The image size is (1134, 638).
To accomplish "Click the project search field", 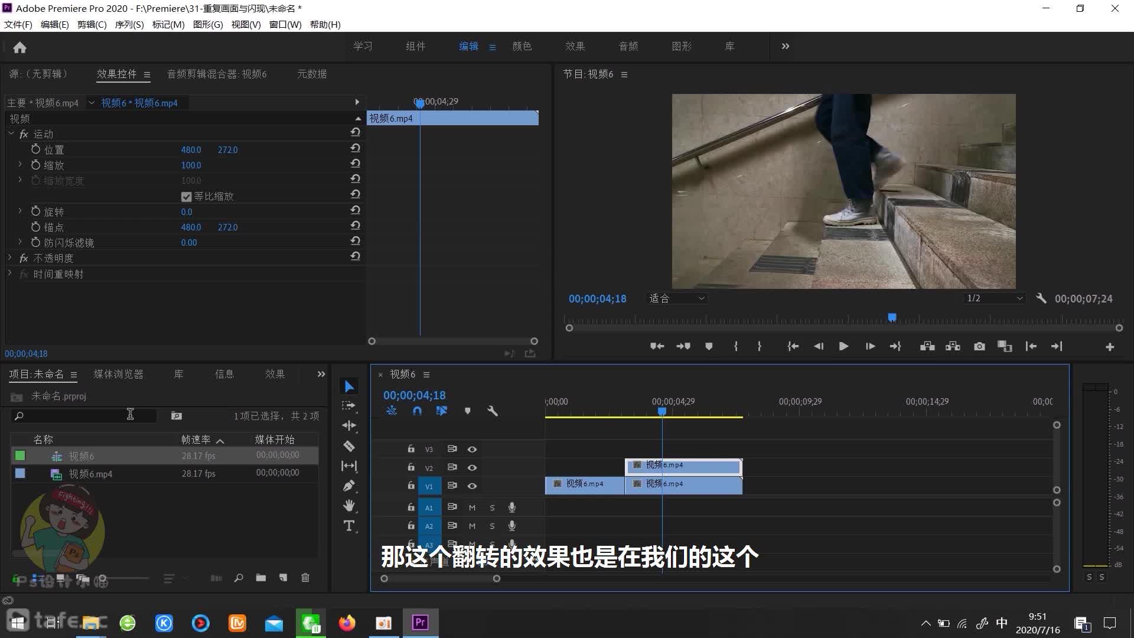I will [x=84, y=415].
